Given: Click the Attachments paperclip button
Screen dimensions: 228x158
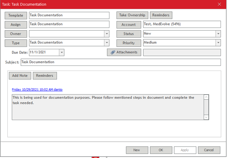Looking at the screenshot, I should (124, 52).
